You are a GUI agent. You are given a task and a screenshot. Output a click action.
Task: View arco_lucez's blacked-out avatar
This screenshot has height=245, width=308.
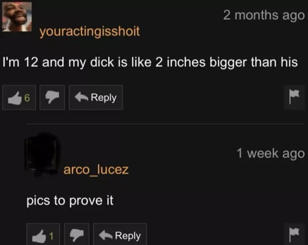click(42, 154)
